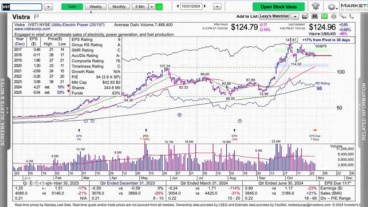Expand the Lexy's Watchlist dropdown arrow
Viewport: 368px width, 207px height.
(x=295, y=16)
